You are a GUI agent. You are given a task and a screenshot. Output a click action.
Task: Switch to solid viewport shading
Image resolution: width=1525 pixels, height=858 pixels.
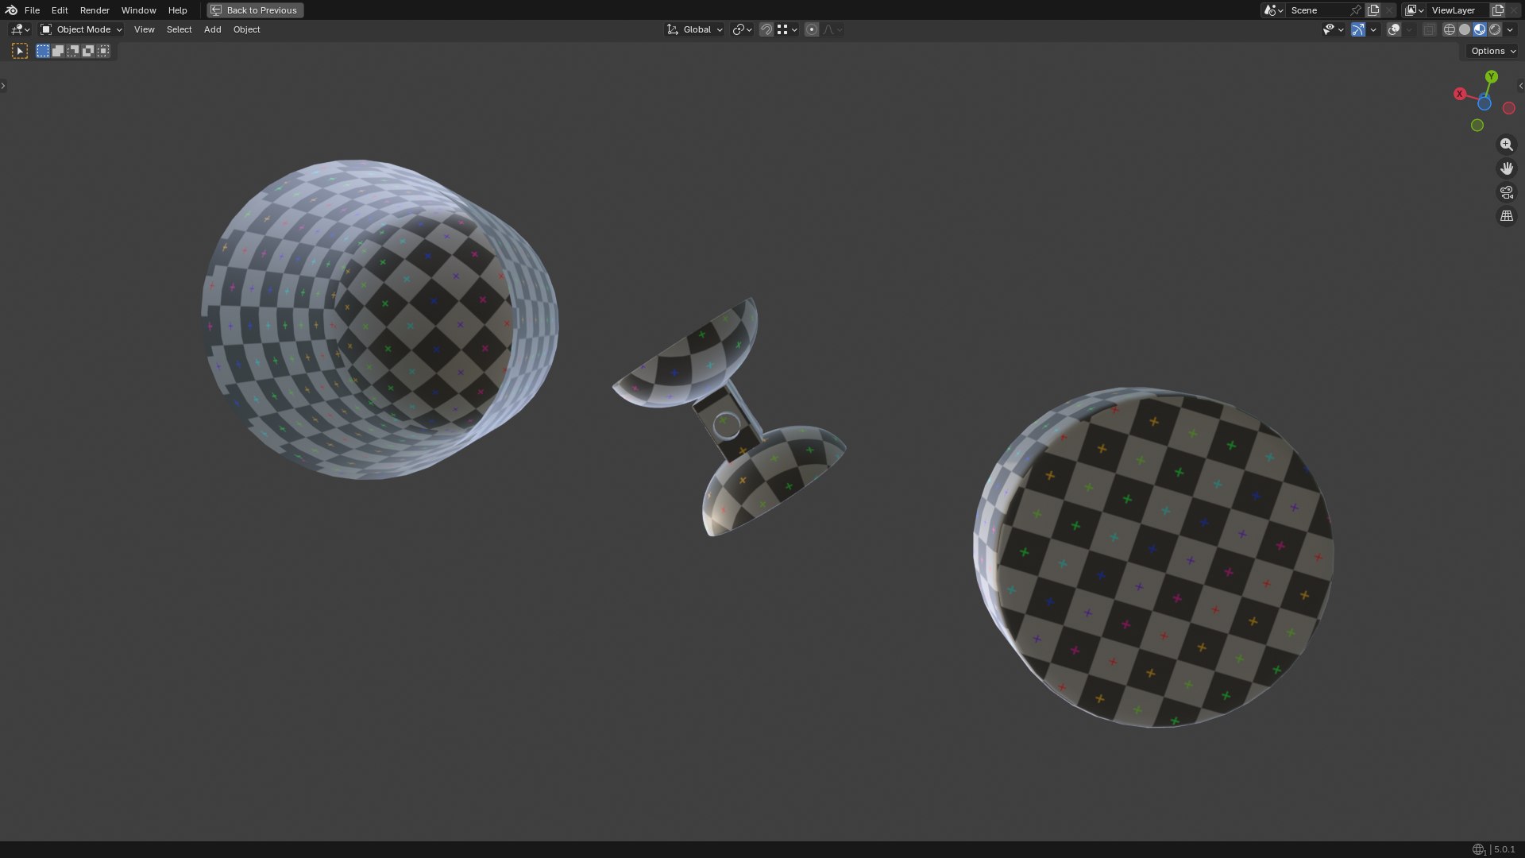coord(1465,29)
